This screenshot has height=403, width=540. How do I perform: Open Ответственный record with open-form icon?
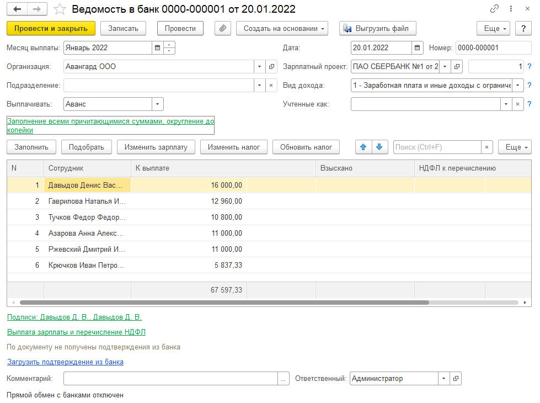(456, 379)
